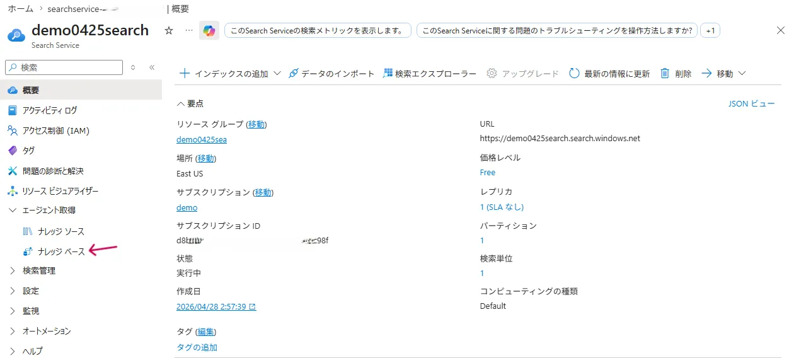Click the アクセス制御 (IAM) people icon
This screenshot has width=789, height=358.
[13, 130]
